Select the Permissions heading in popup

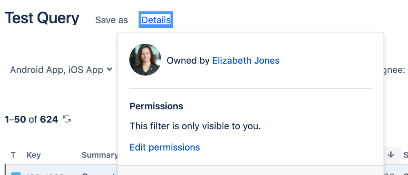(156, 106)
